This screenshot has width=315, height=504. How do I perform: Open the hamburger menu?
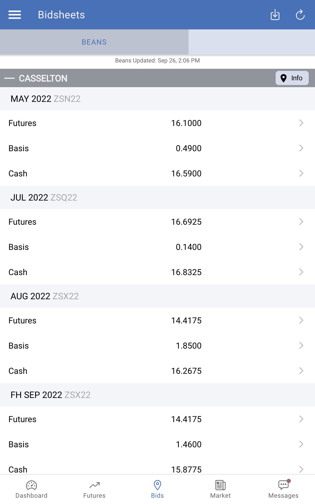click(x=15, y=15)
